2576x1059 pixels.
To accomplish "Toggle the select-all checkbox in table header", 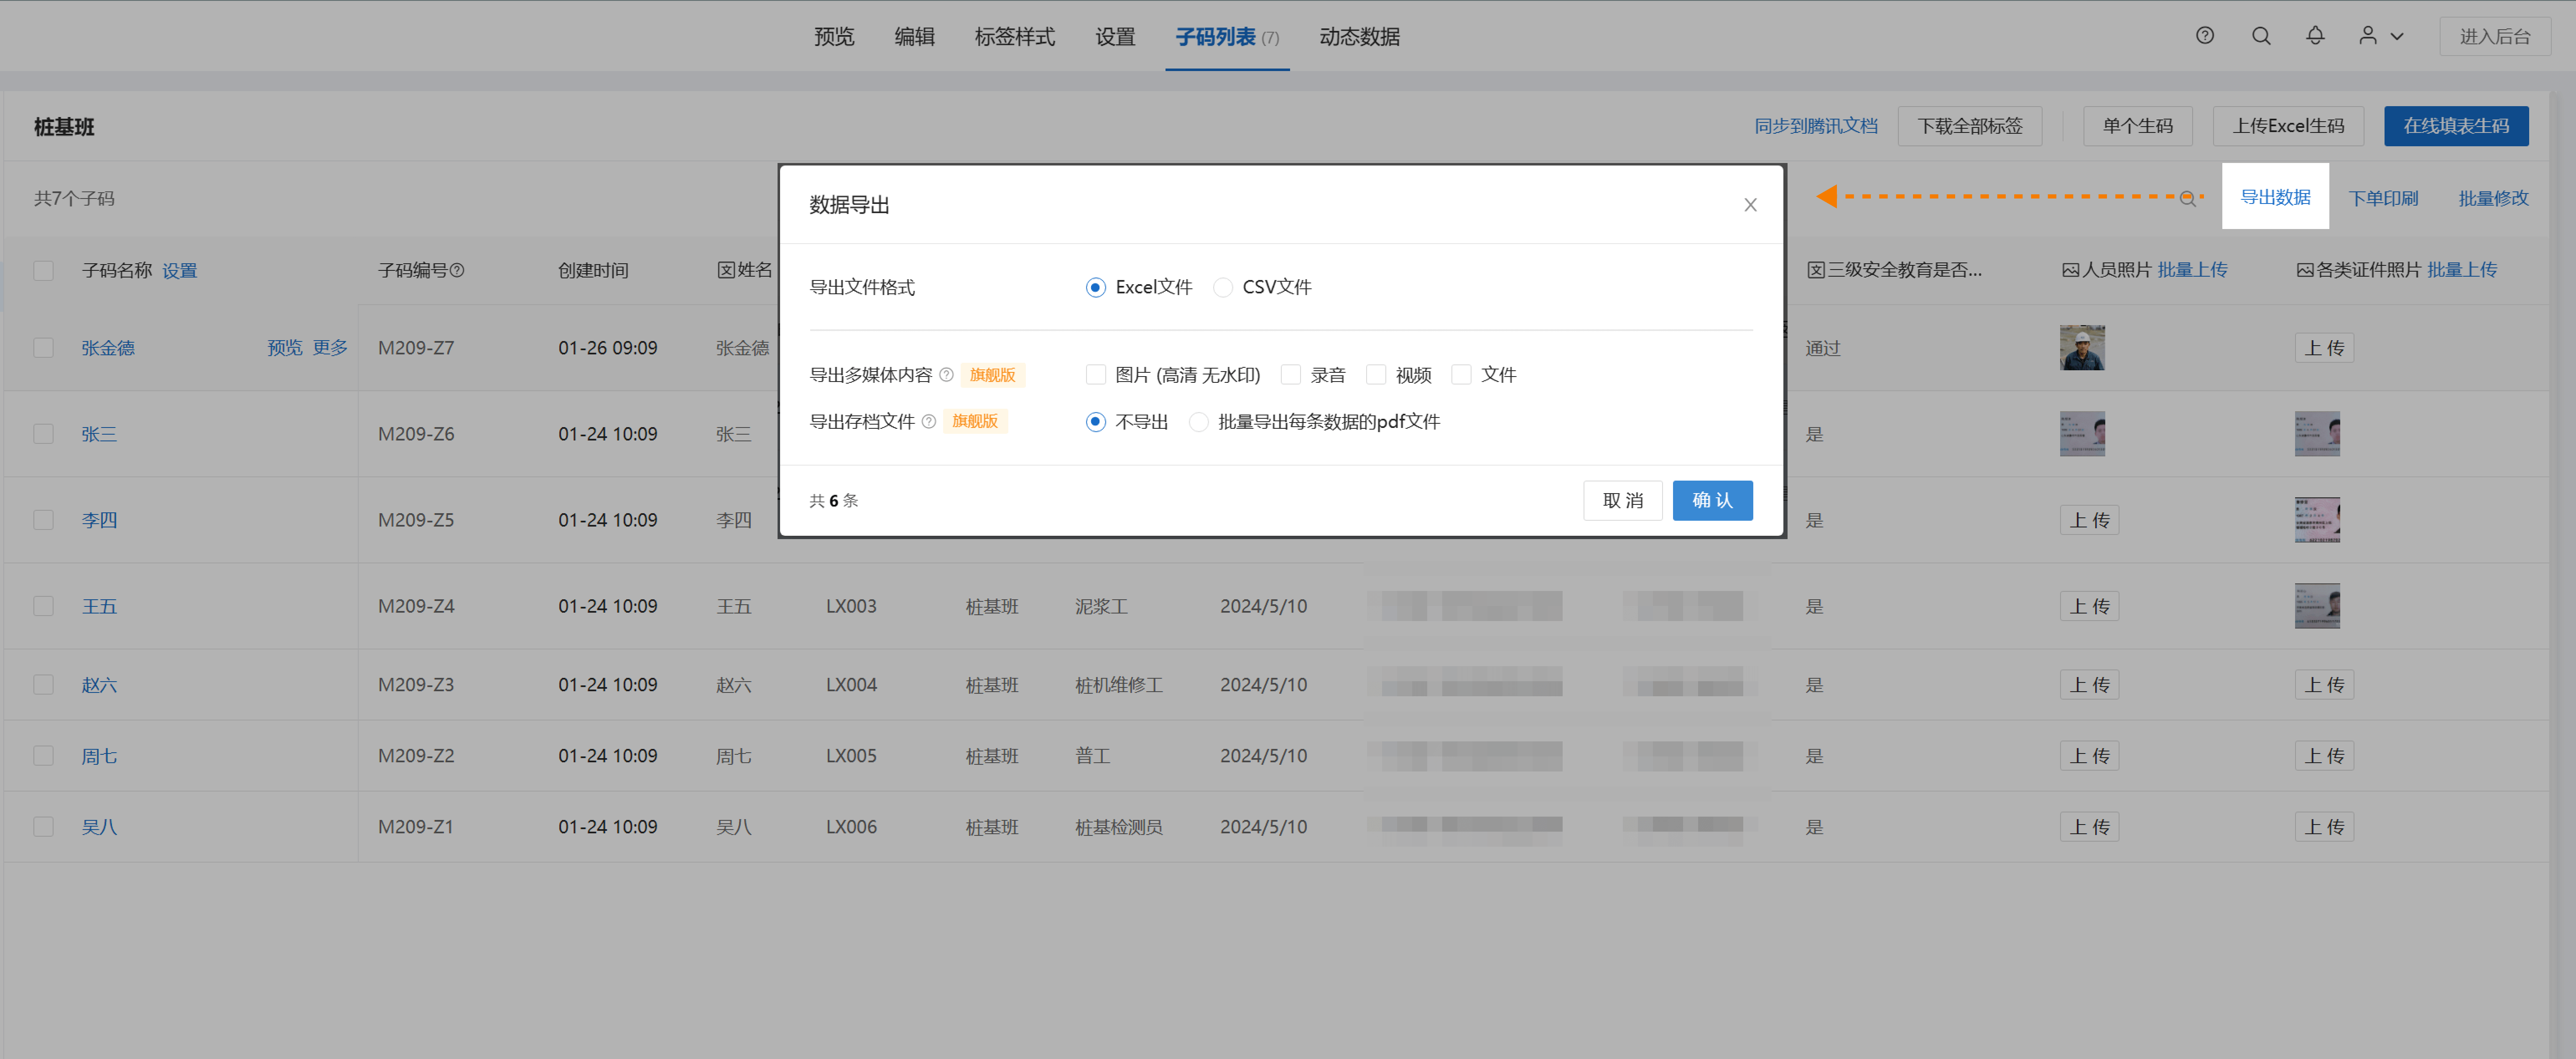I will [x=43, y=271].
